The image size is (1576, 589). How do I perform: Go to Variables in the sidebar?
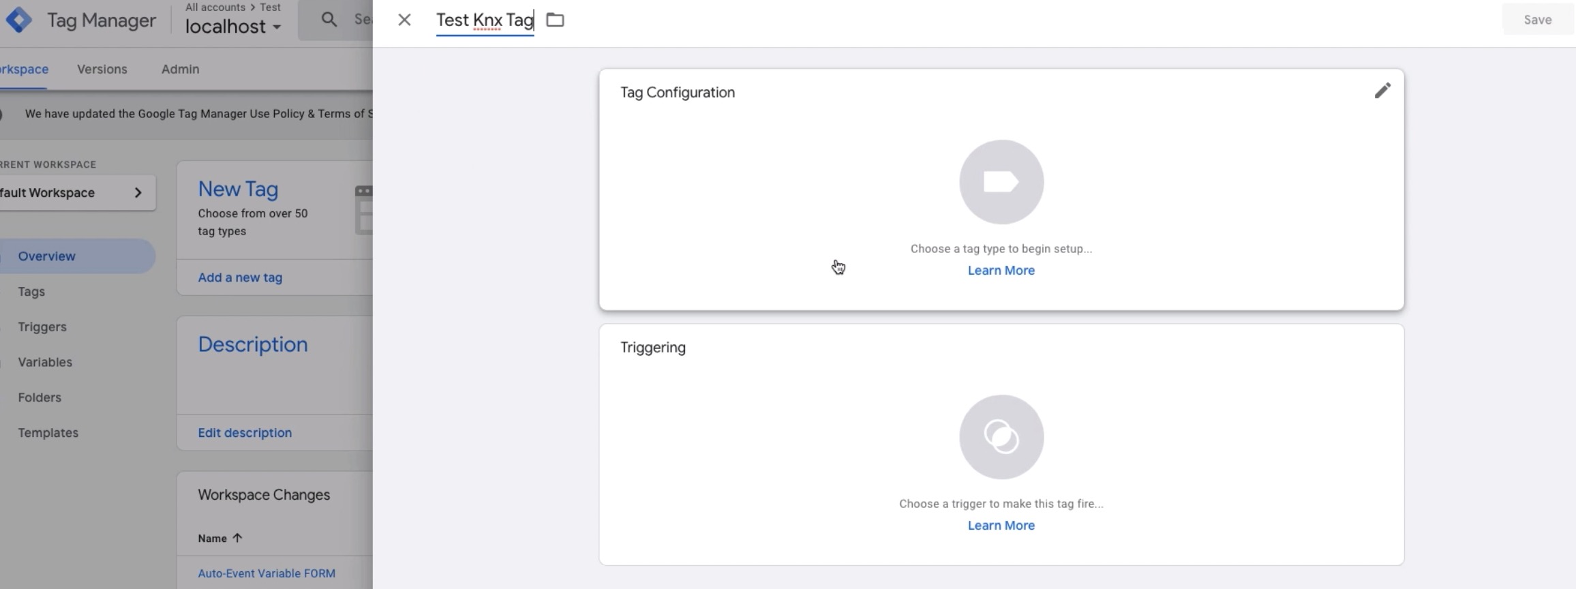45,362
